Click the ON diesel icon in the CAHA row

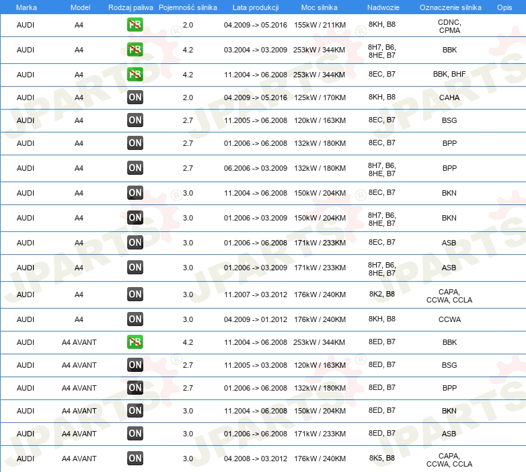pyautogui.click(x=135, y=97)
